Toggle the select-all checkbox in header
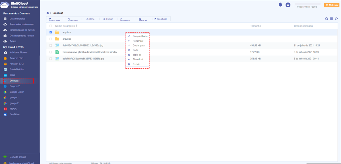Viewport: 341px width, 164px height. click(x=51, y=26)
